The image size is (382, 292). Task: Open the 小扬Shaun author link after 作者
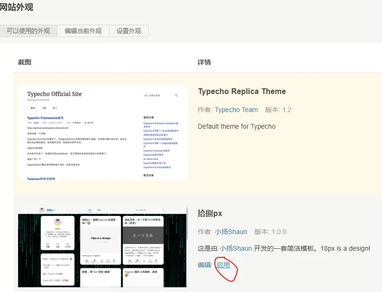pyautogui.click(x=231, y=232)
